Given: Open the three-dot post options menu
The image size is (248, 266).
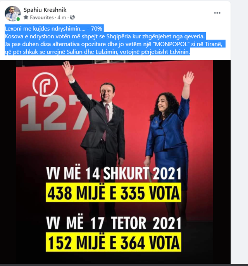Looking at the screenshot, I should (x=217, y=13).
